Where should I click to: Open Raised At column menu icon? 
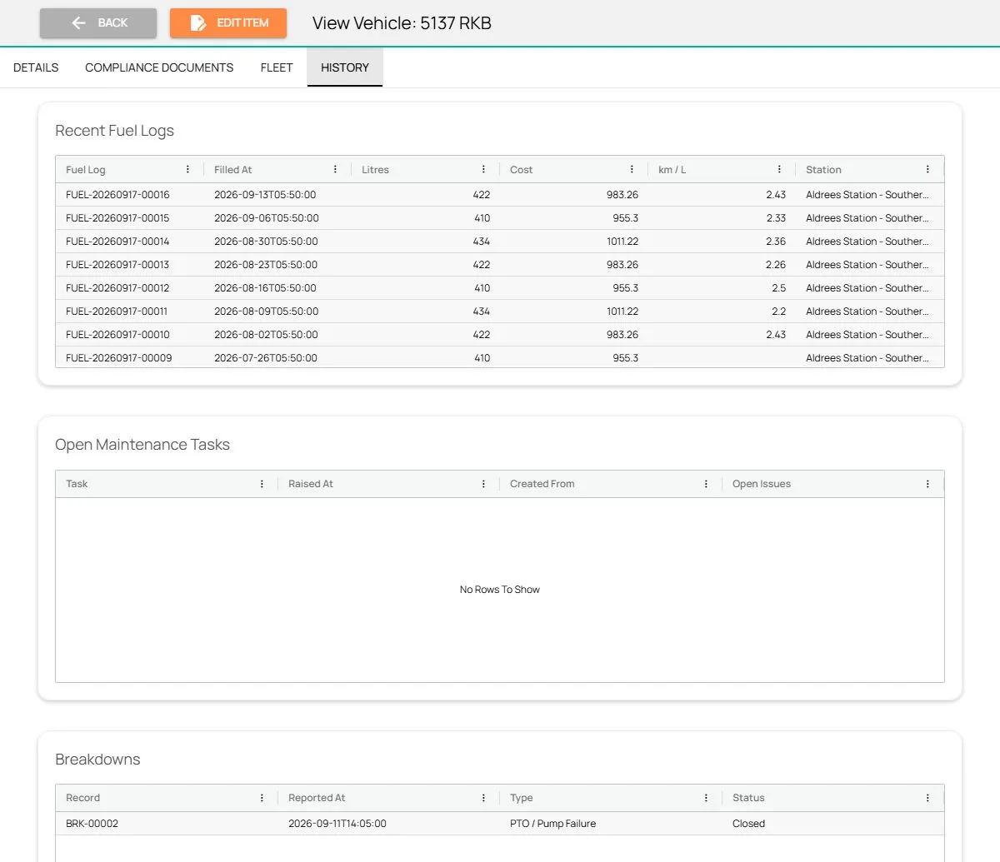coord(483,484)
